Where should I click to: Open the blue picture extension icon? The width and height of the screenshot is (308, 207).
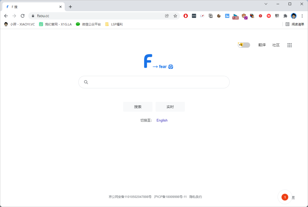click(x=227, y=16)
